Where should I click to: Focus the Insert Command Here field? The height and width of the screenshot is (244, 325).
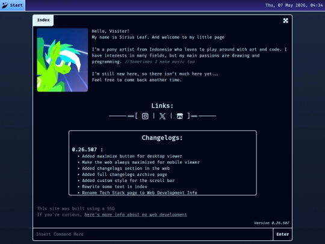coord(153,234)
